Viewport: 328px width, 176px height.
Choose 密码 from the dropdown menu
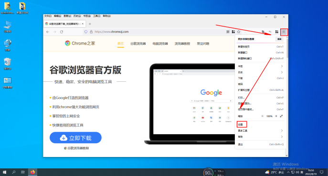pos(261,84)
